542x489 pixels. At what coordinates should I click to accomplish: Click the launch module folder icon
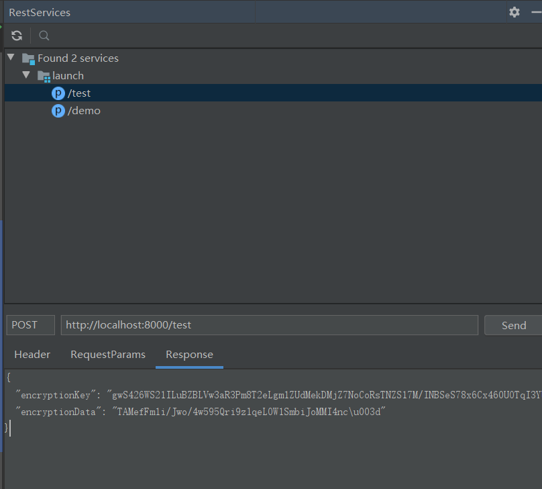44,76
